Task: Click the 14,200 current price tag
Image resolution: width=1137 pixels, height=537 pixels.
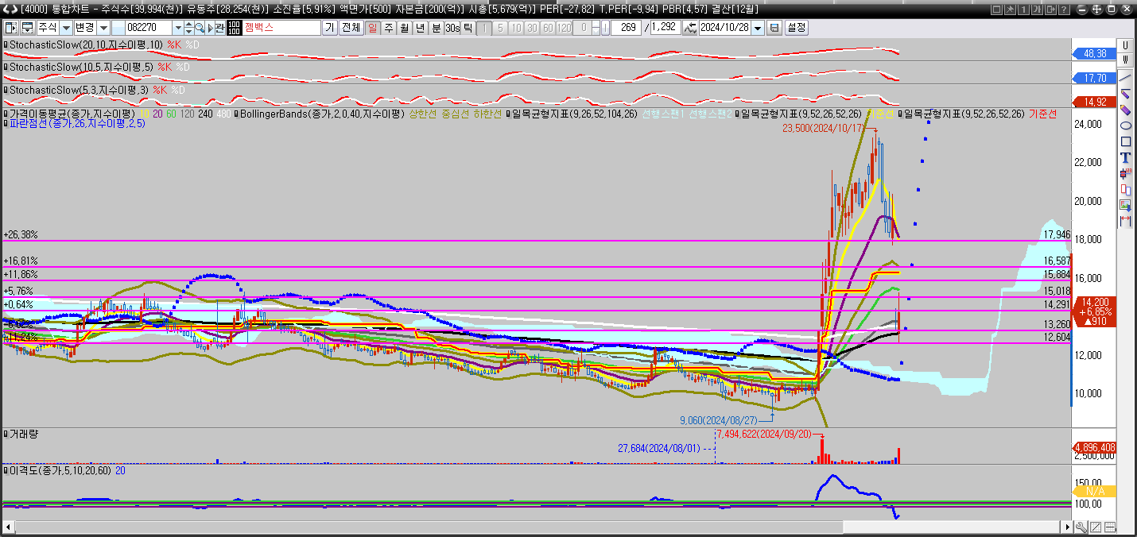Action: point(1094,302)
